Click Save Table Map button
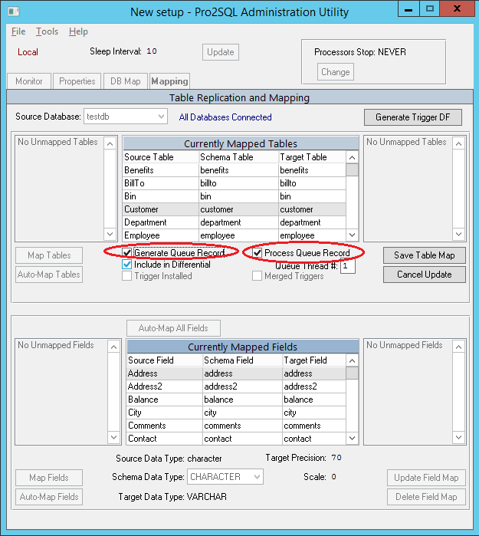Image resolution: width=479 pixels, height=536 pixels. pos(425,255)
